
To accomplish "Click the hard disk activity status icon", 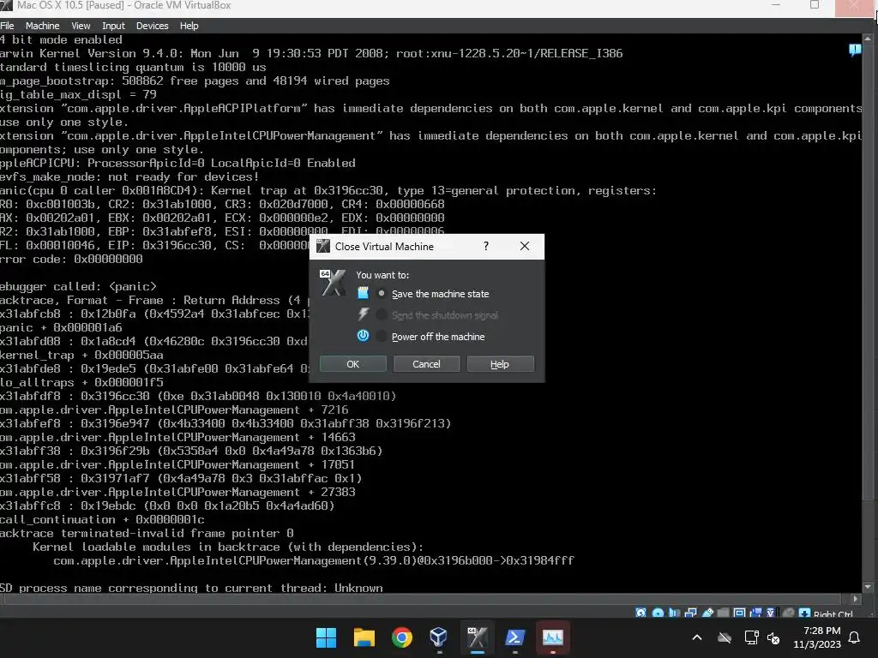I will [641, 613].
